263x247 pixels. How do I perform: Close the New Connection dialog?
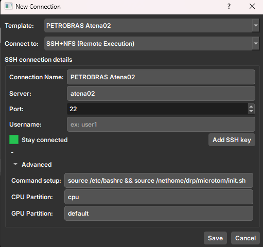pyautogui.click(x=252, y=7)
